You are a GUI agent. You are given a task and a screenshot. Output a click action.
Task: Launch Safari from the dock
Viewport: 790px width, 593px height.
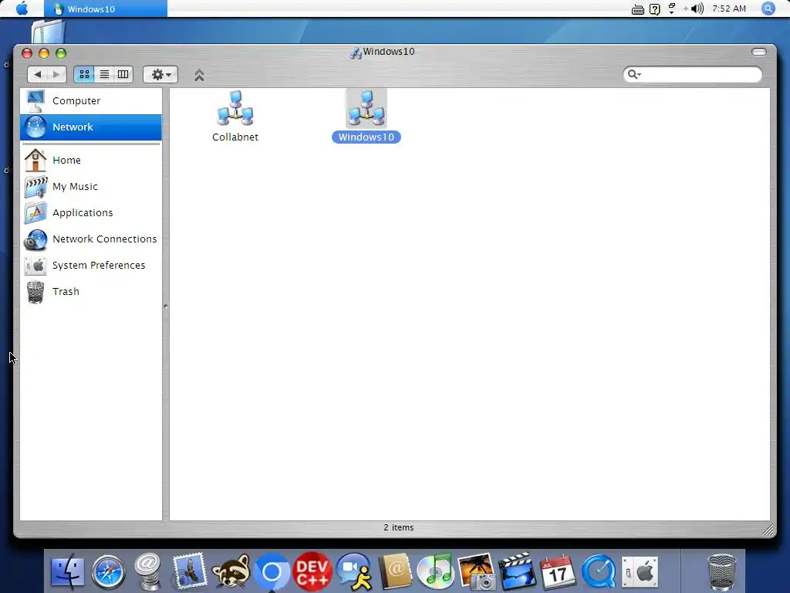108,572
